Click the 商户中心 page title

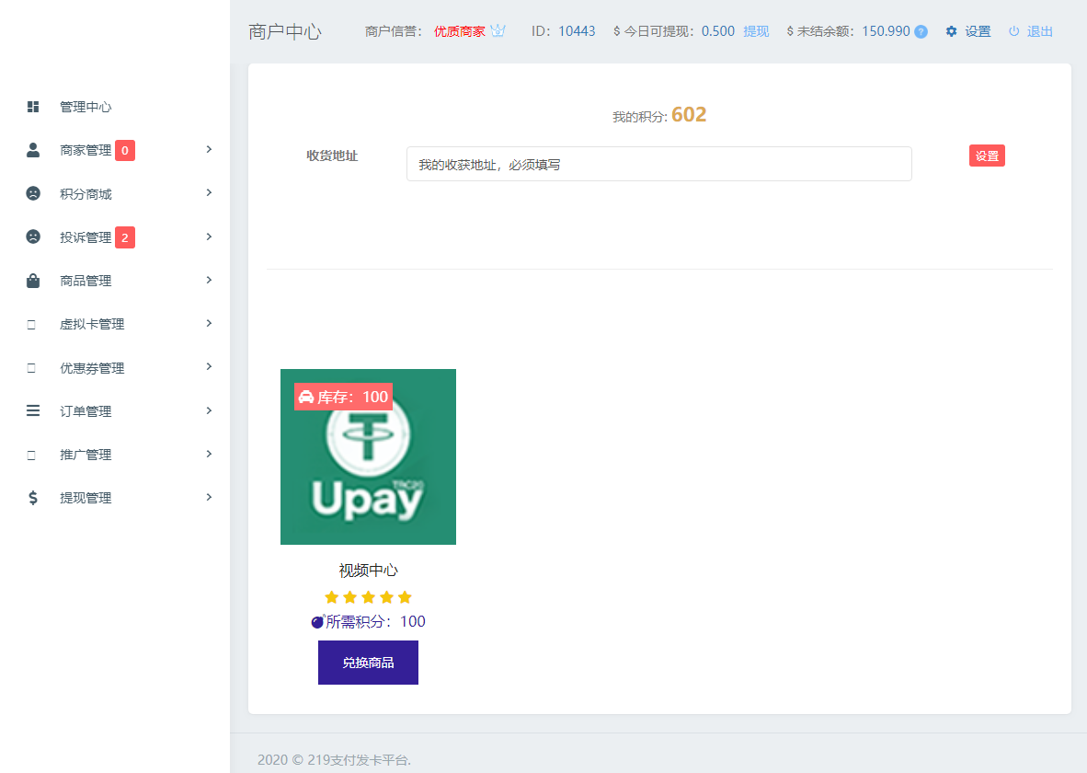coord(285,31)
